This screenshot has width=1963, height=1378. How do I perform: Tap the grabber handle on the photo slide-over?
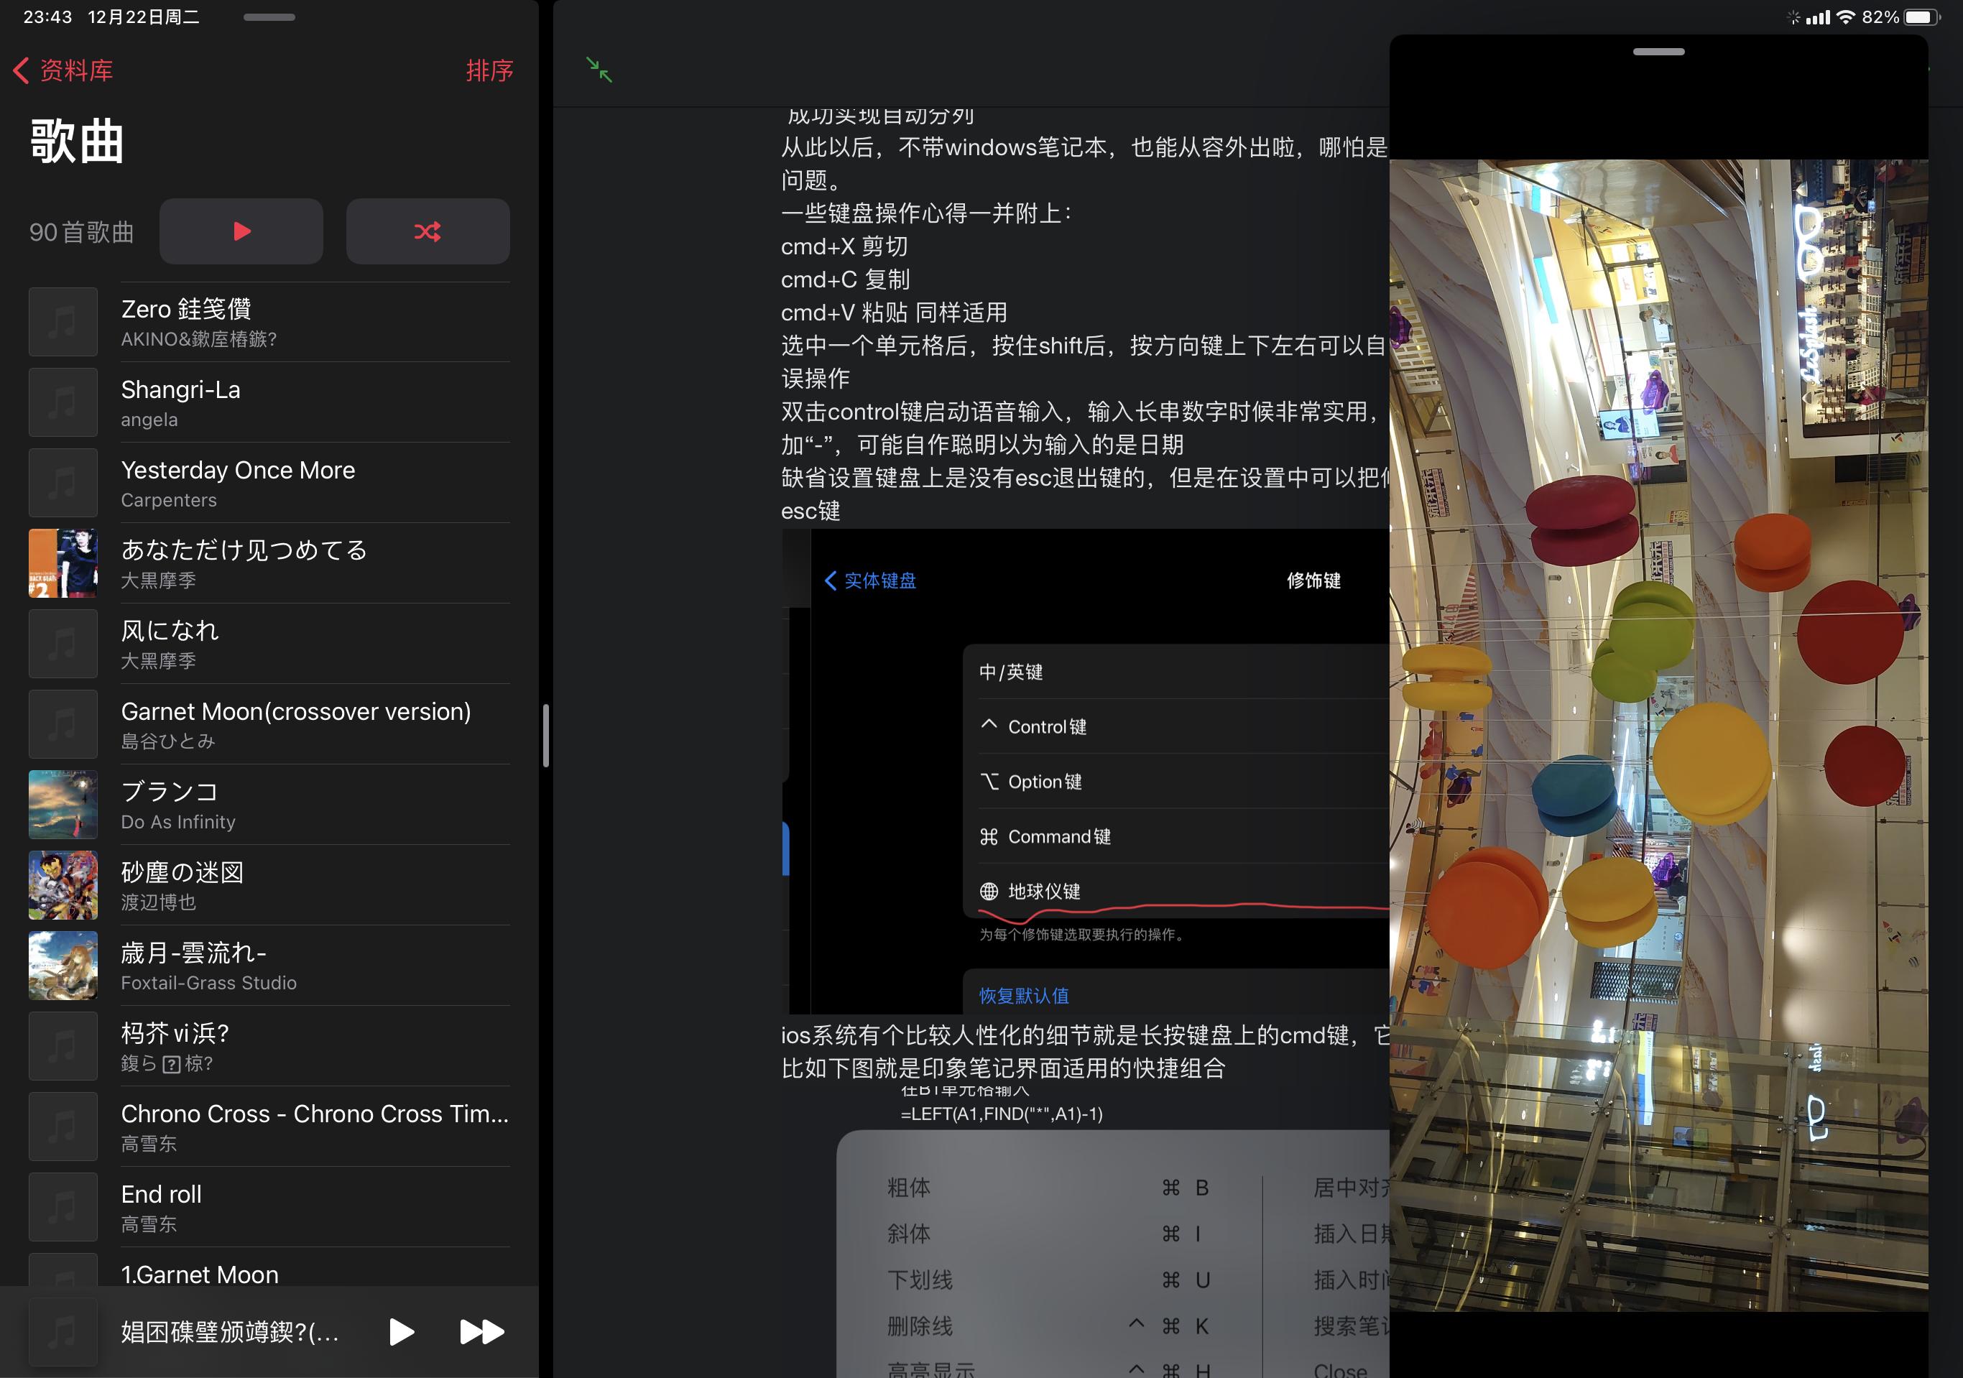1657,51
